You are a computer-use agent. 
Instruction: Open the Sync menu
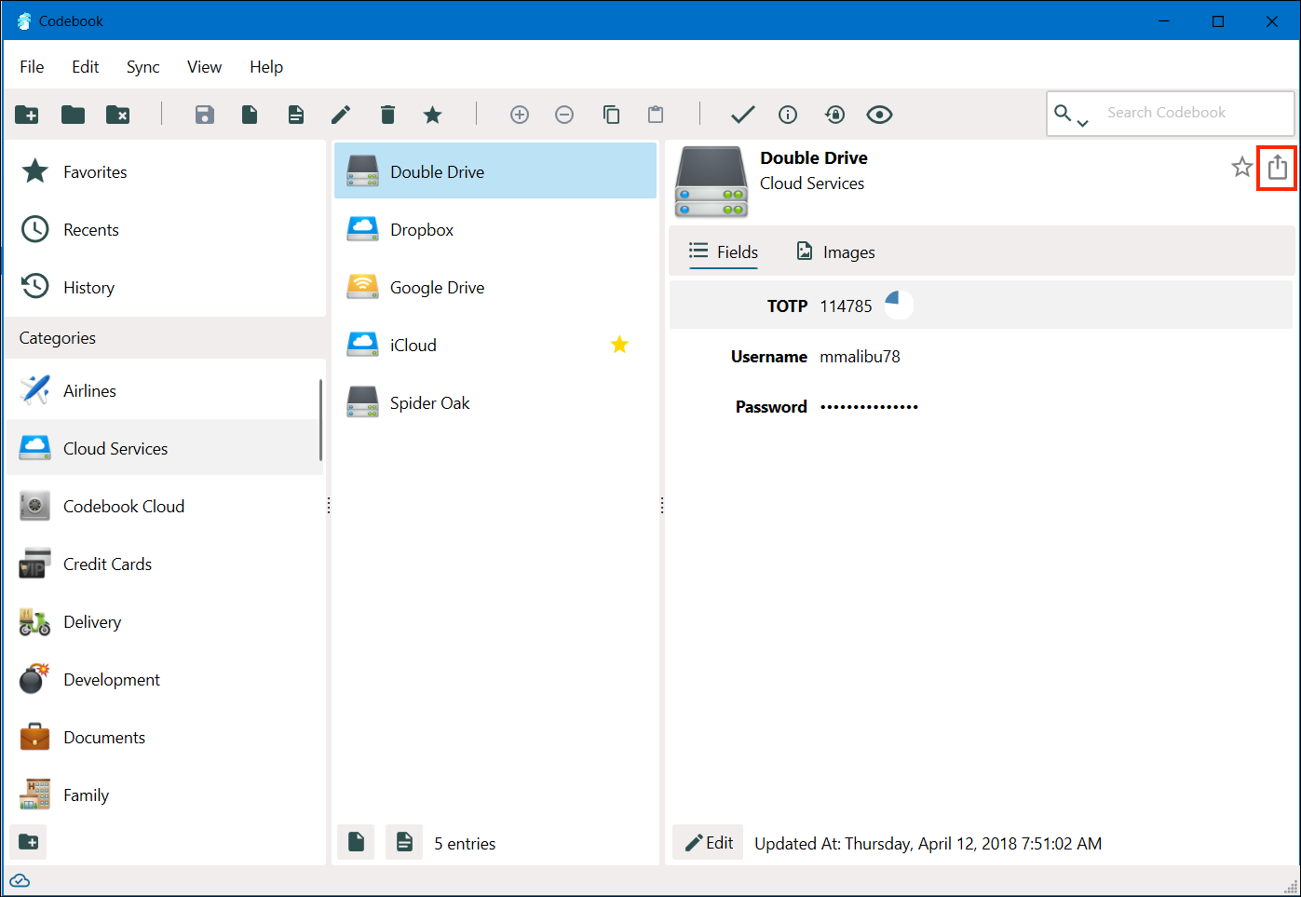coord(142,67)
